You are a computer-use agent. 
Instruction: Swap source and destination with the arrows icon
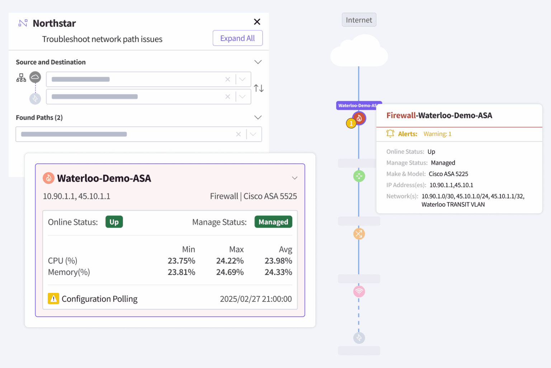[258, 88]
